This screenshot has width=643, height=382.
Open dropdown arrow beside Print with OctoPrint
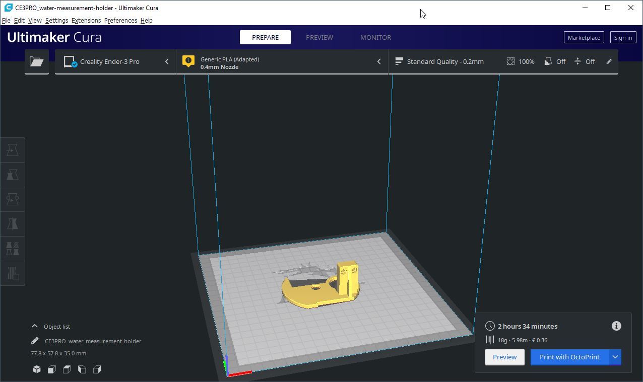[x=615, y=357]
